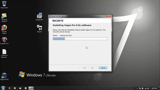The width and height of the screenshot is (160, 90).
Task: Open the Windows Start orb
Action: tap(3, 88)
